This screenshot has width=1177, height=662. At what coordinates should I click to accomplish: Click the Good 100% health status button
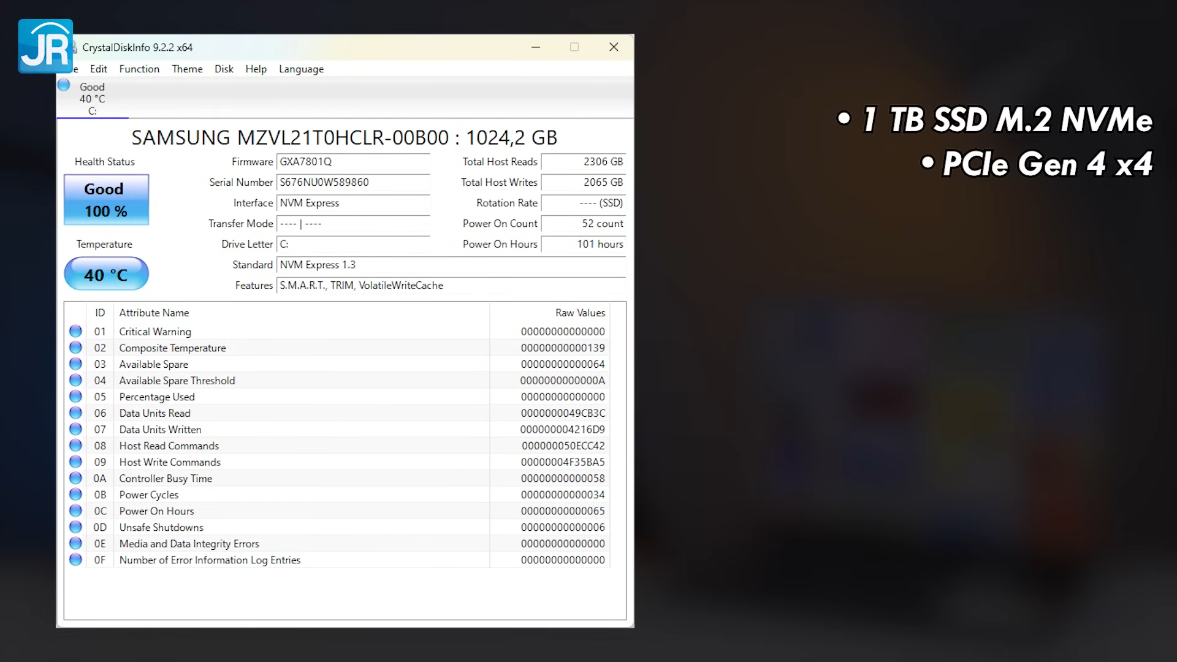[105, 200]
